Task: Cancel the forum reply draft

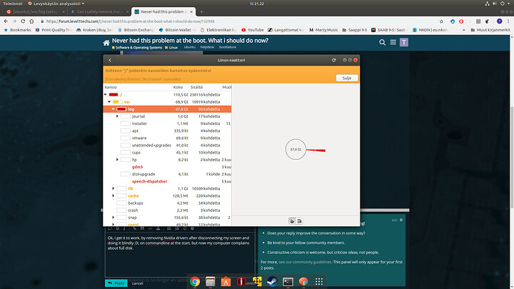Action: (x=137, y=283)
